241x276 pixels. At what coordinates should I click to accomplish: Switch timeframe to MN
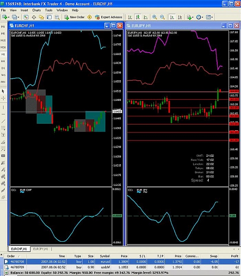(3, 82)
